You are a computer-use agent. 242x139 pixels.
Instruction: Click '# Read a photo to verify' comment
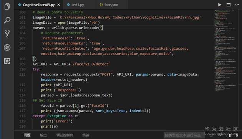(58, 12)
